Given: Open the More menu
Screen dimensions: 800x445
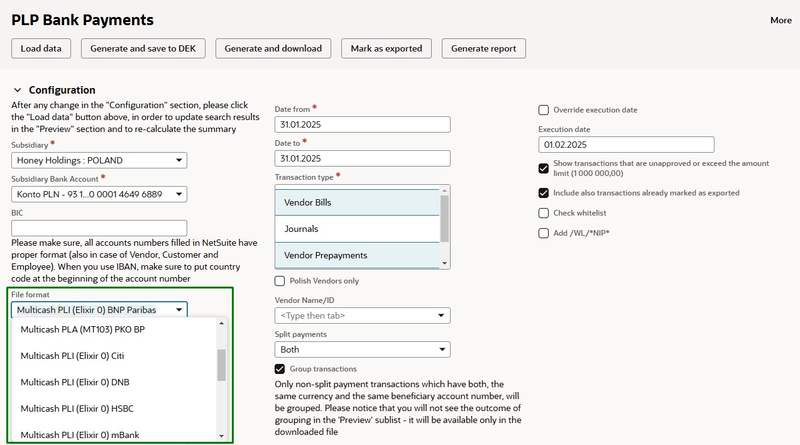Looking at the screenshot, I should pos(781,20).
